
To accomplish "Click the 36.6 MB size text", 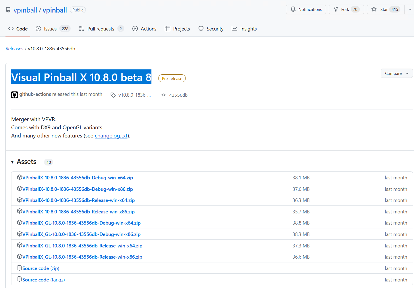I will point(301,257).
